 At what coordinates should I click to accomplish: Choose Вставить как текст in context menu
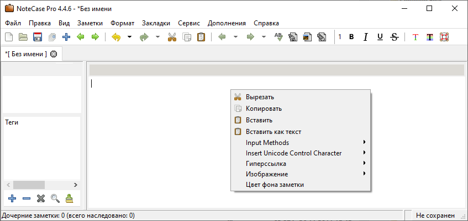[301, 132]
